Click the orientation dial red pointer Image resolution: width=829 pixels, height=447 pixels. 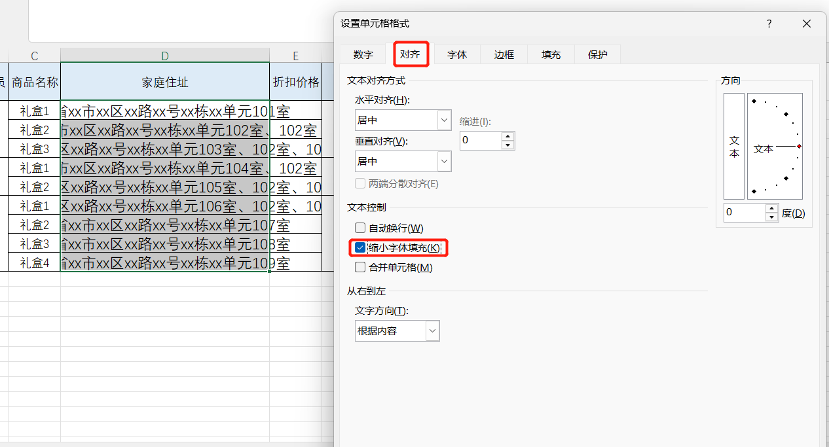[x=799, y=146]
